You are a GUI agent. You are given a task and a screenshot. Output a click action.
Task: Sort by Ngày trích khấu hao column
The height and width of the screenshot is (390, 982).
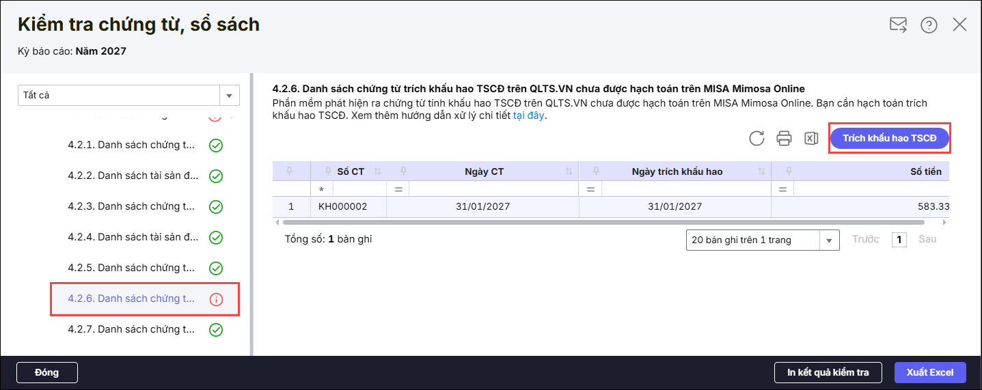click(x=761, y=171)
